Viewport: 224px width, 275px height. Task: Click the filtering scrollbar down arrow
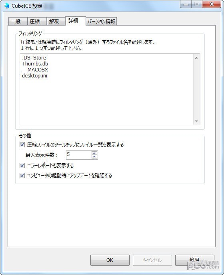pos(196,121)
